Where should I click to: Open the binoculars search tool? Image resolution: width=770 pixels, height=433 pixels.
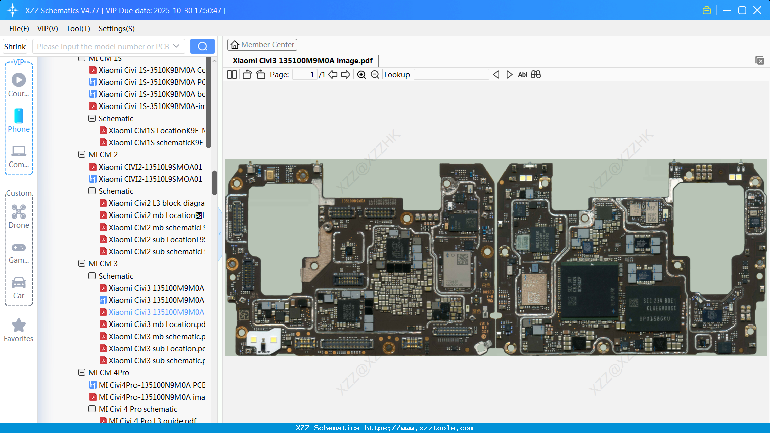[536, 74]
